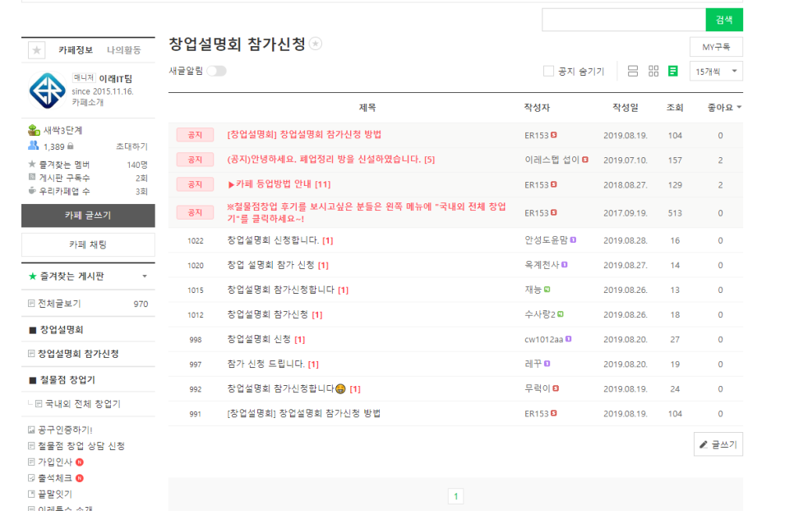Open the 국내외 전체 창업기 board
The height and width of the screenshot is (511, 794).
coord(83,404)
